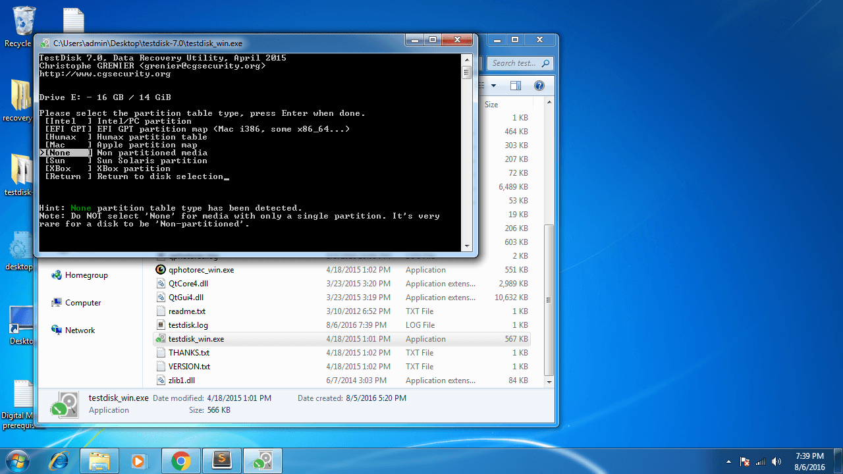
Task: Show hidden tray icons arrow
Action: coord(728,461)
